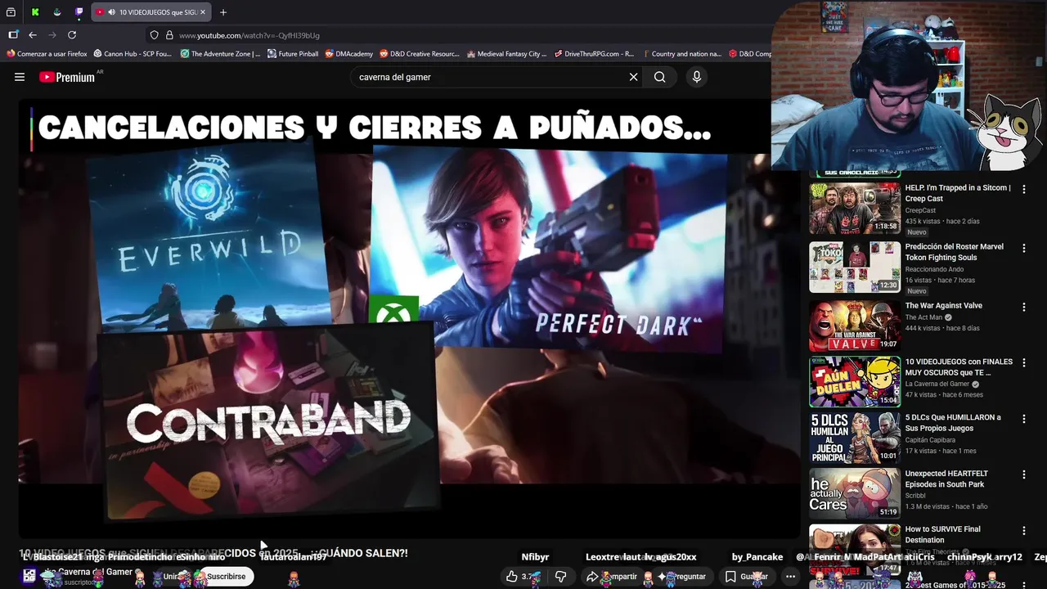The height and width of the screenshot is (589, 1047).
Task: Show tracking protection shield info
Action: click(154, 35)
